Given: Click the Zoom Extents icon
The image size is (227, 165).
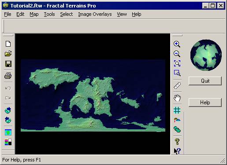Looking at the screenshot, I should 177,63.
